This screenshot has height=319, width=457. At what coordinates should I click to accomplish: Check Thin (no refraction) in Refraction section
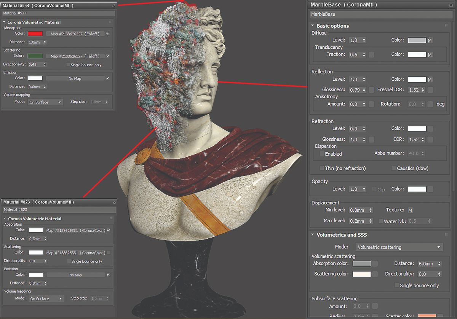tap(322, 168)
